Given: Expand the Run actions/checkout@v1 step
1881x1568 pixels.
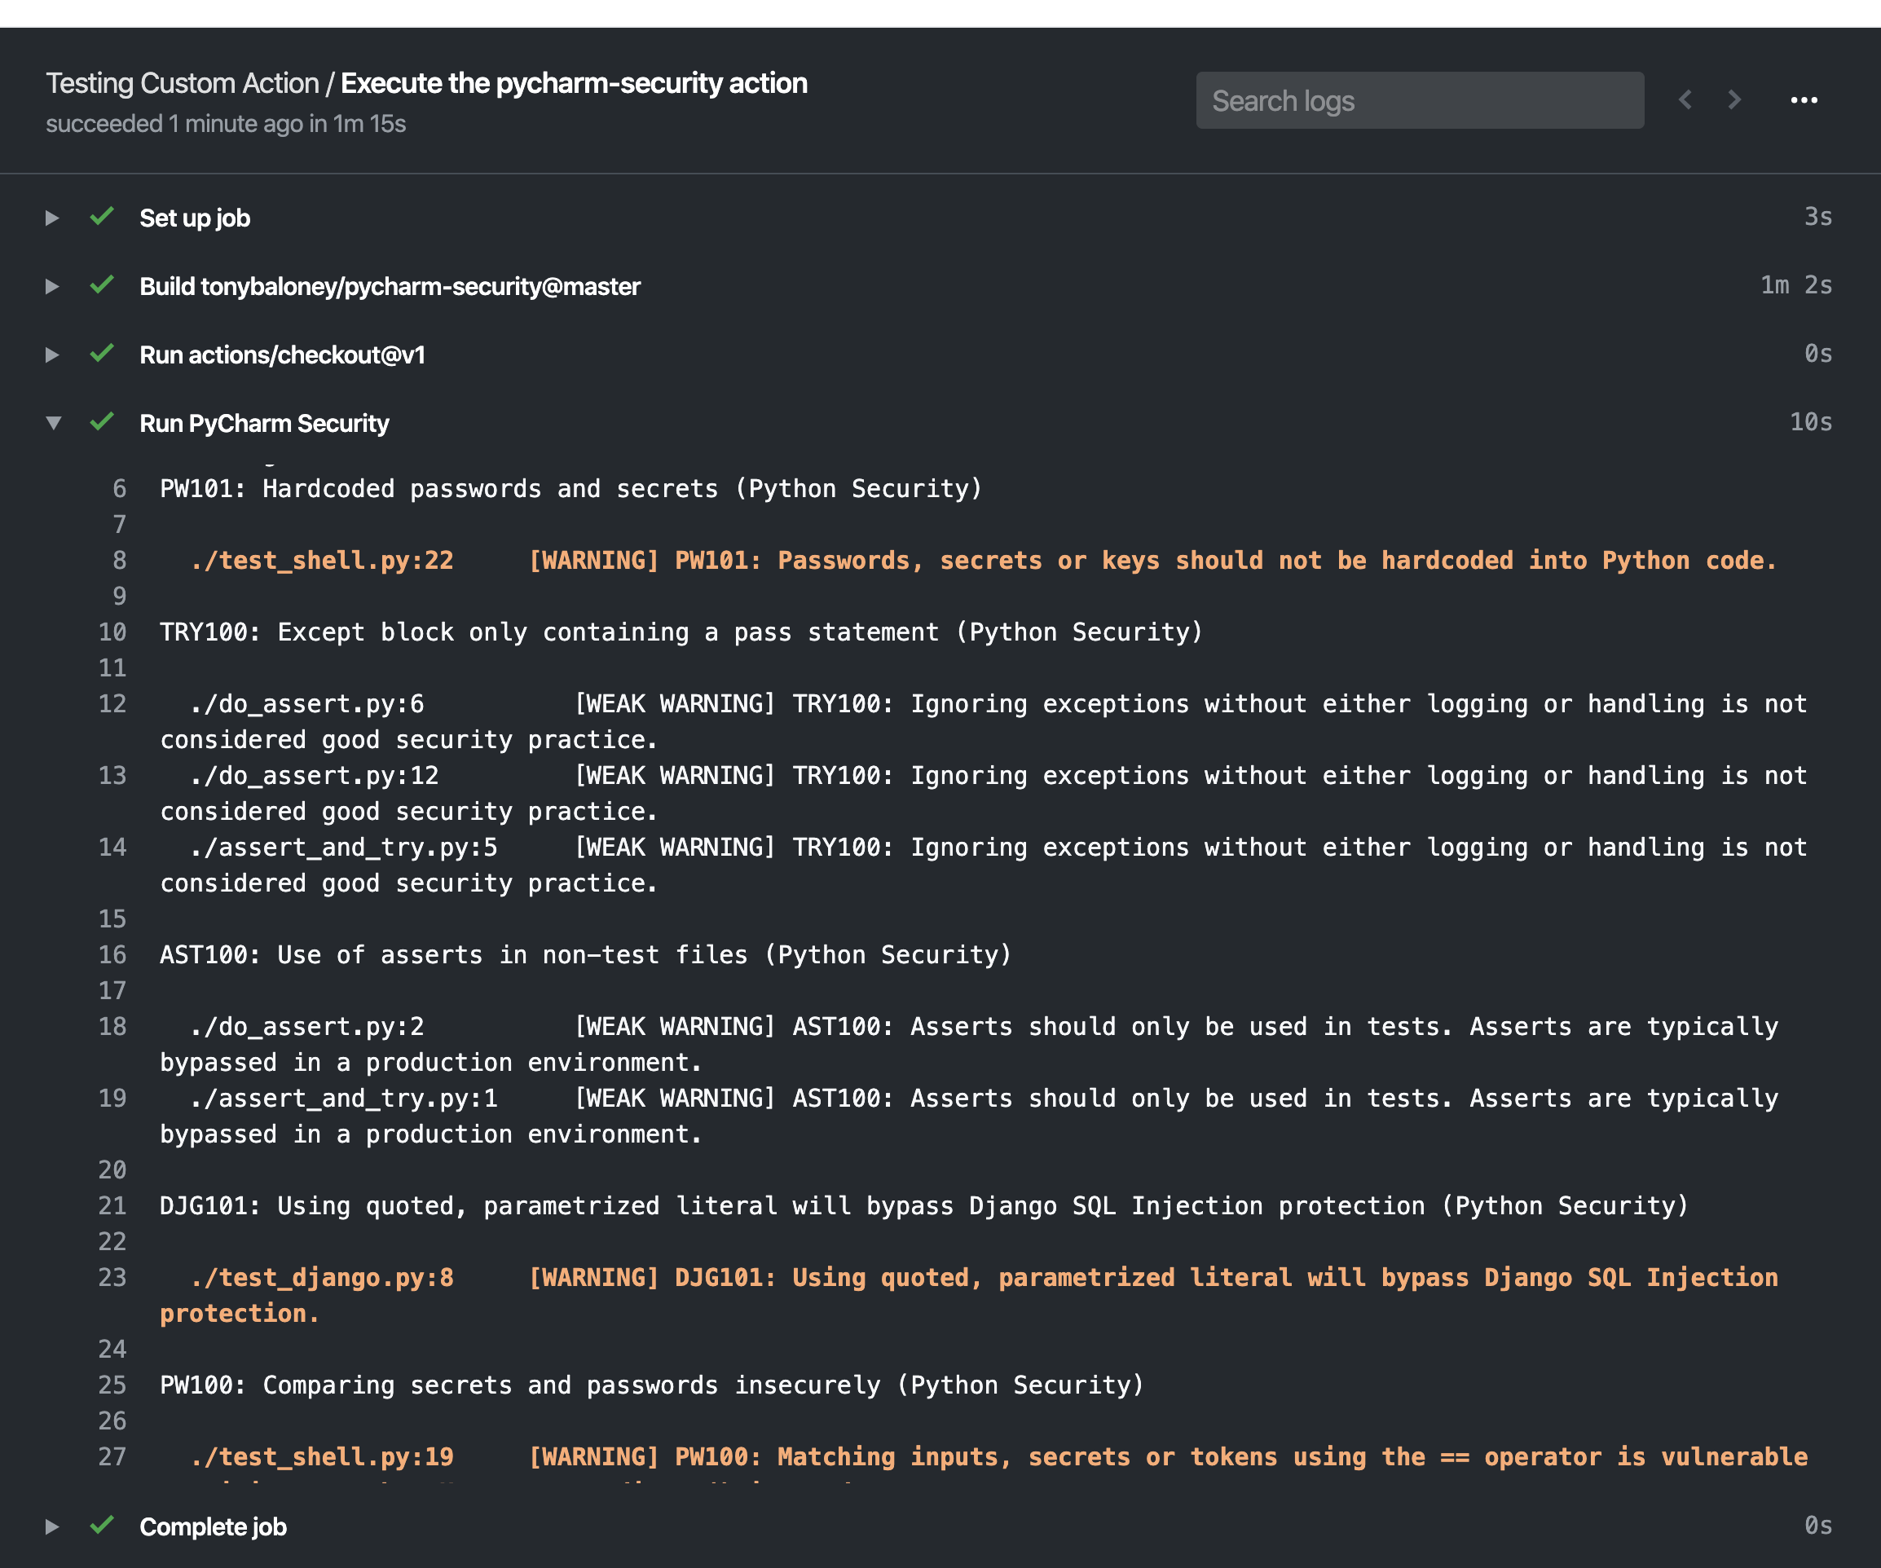Looking at the screenshot, I should 52,355.
